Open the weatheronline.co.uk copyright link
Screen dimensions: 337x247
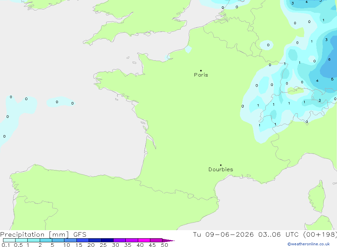pyautogui.click(x=309, y=244)
